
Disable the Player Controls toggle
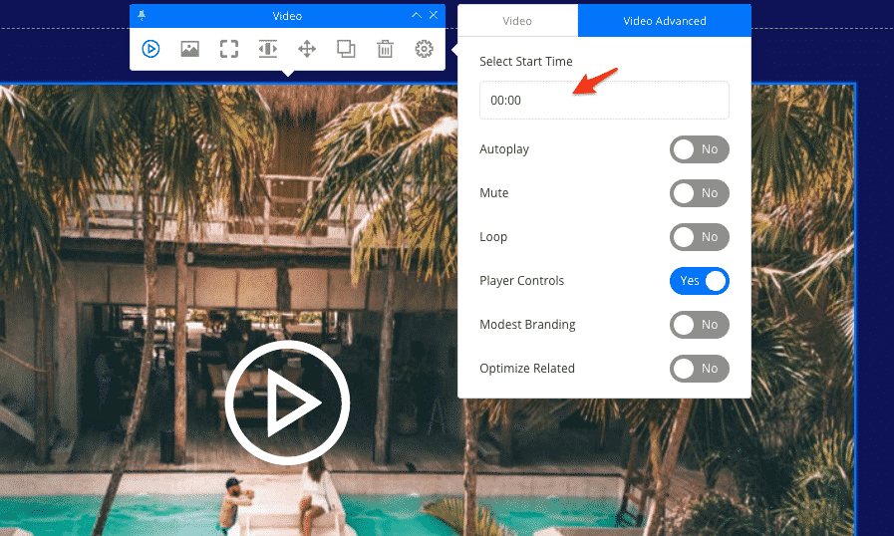coord(699,281)
